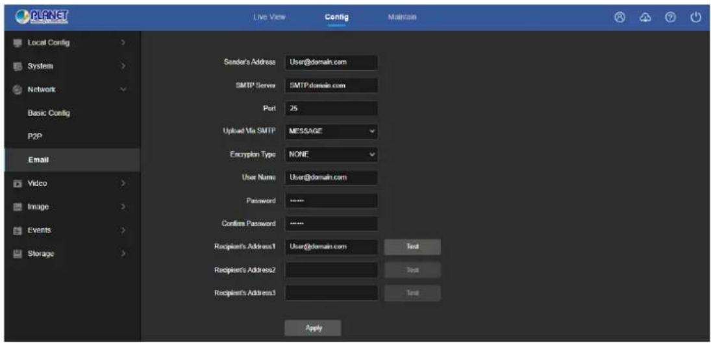Focus the Port field
The image size is (711, 343).
pos(331,108)
